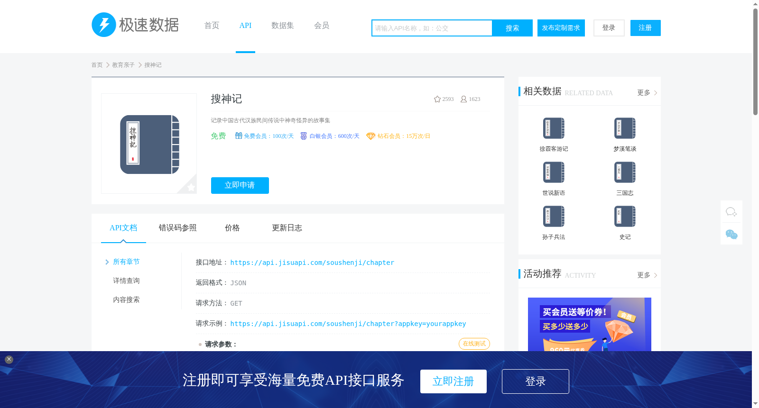
Task: Click the 搜索 button
Action: (x=512, y=28)
